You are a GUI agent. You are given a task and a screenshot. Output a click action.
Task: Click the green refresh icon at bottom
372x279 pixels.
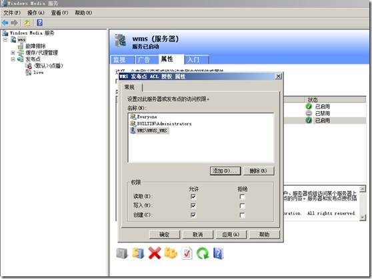tap(203, 253)
